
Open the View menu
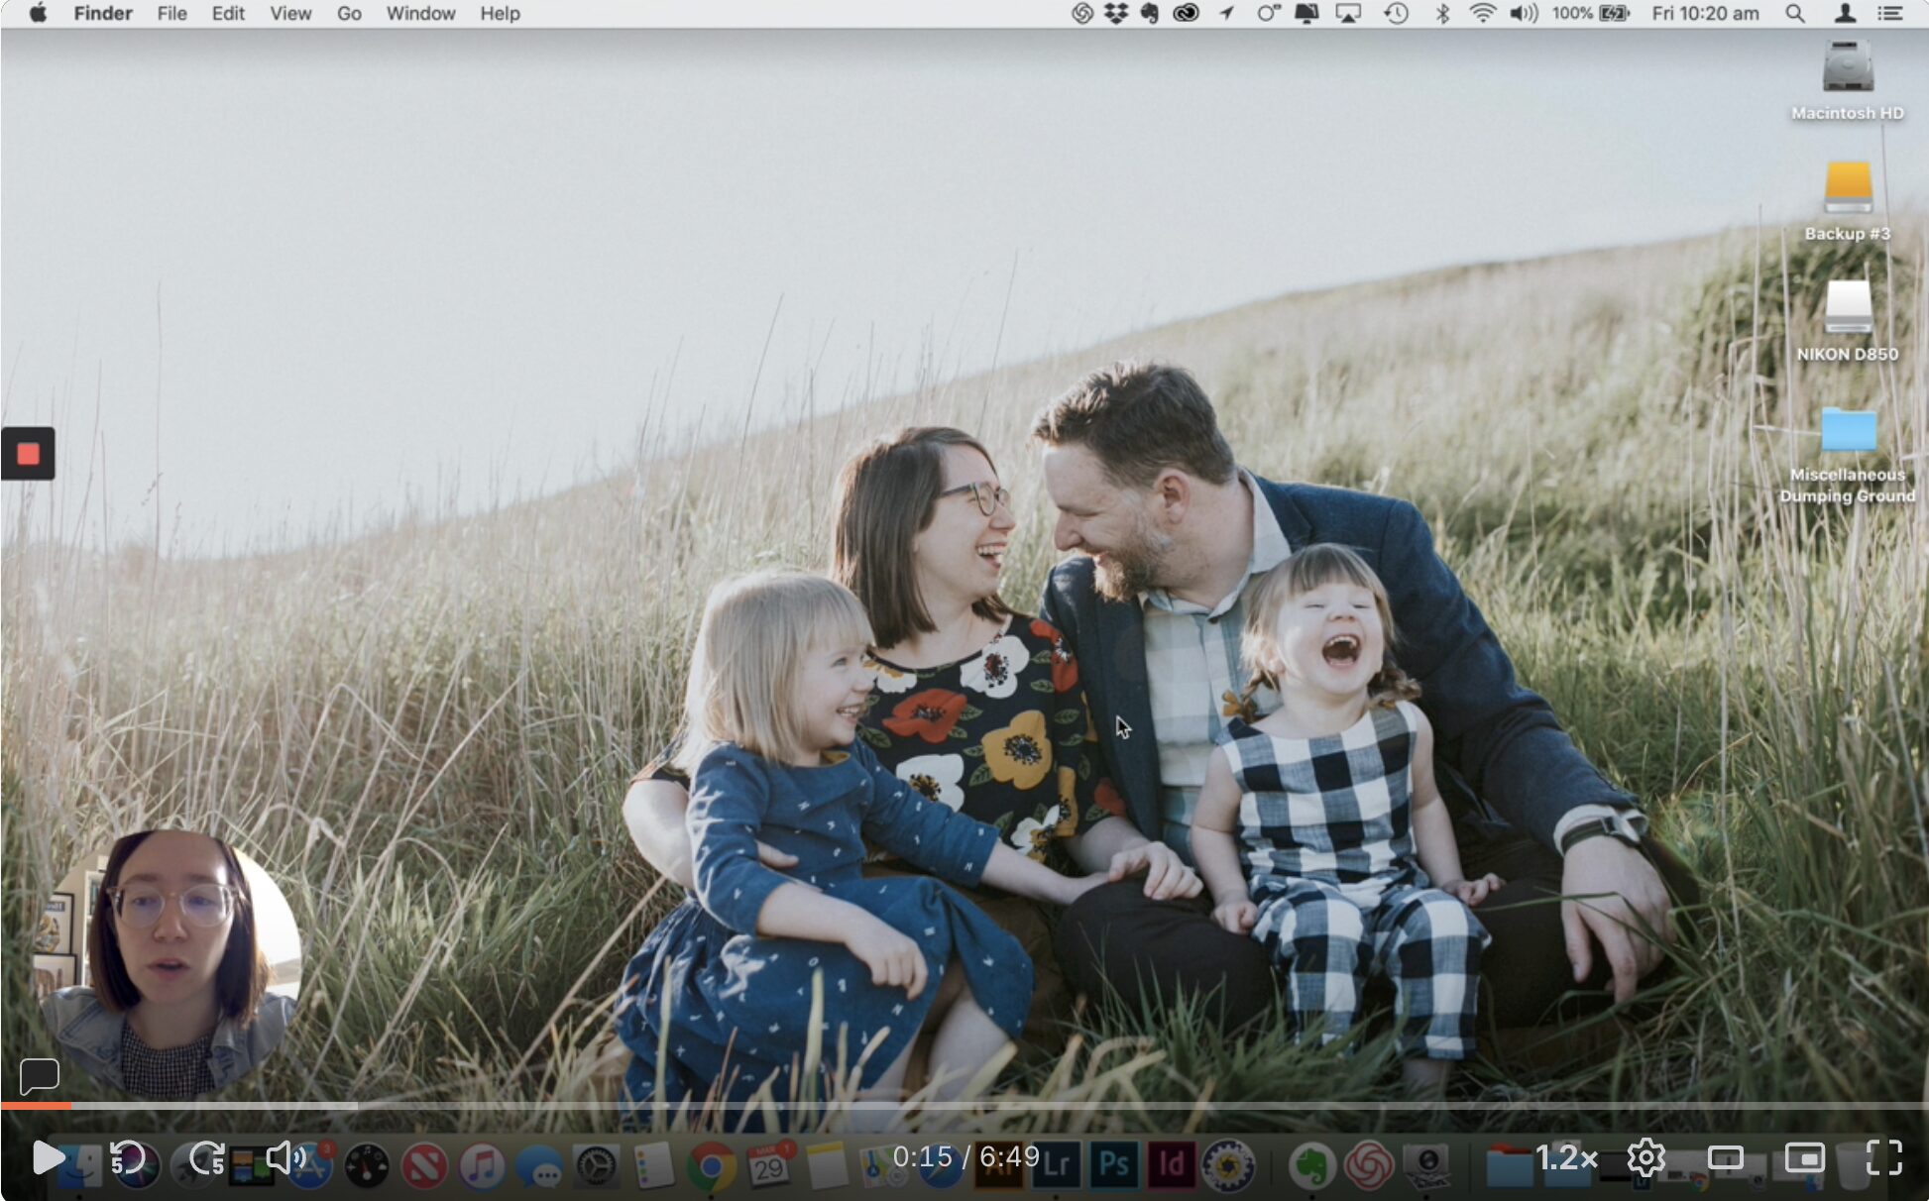289,14
